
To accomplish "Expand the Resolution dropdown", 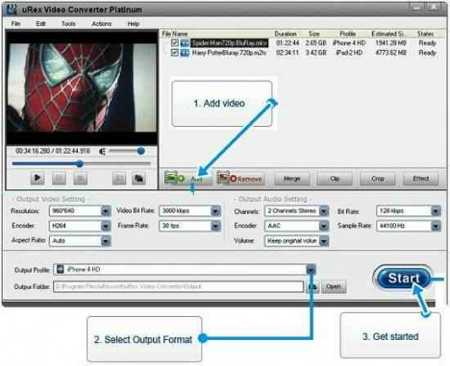I will coord(106,211).
